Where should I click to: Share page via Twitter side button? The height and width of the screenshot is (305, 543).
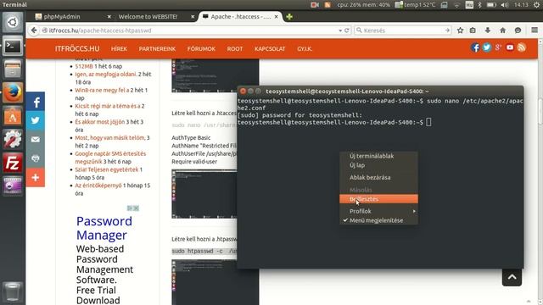(x=36, y=120)
